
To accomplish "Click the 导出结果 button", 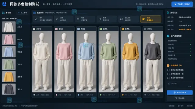I will 179,98.
